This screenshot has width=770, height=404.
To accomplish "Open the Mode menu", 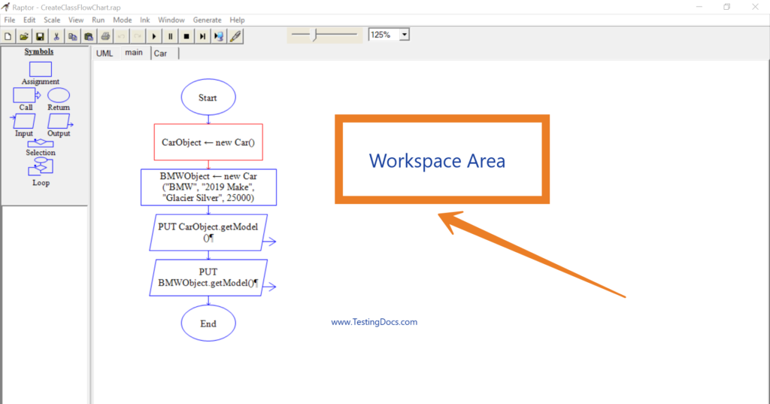I will [x=122, y=20].
